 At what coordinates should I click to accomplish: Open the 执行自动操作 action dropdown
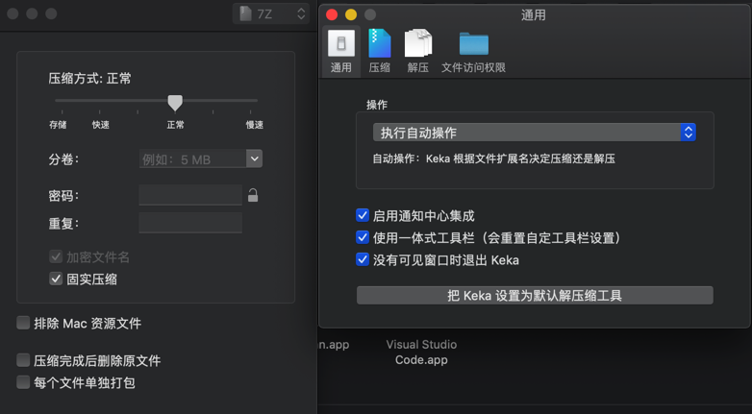point(535,133)
